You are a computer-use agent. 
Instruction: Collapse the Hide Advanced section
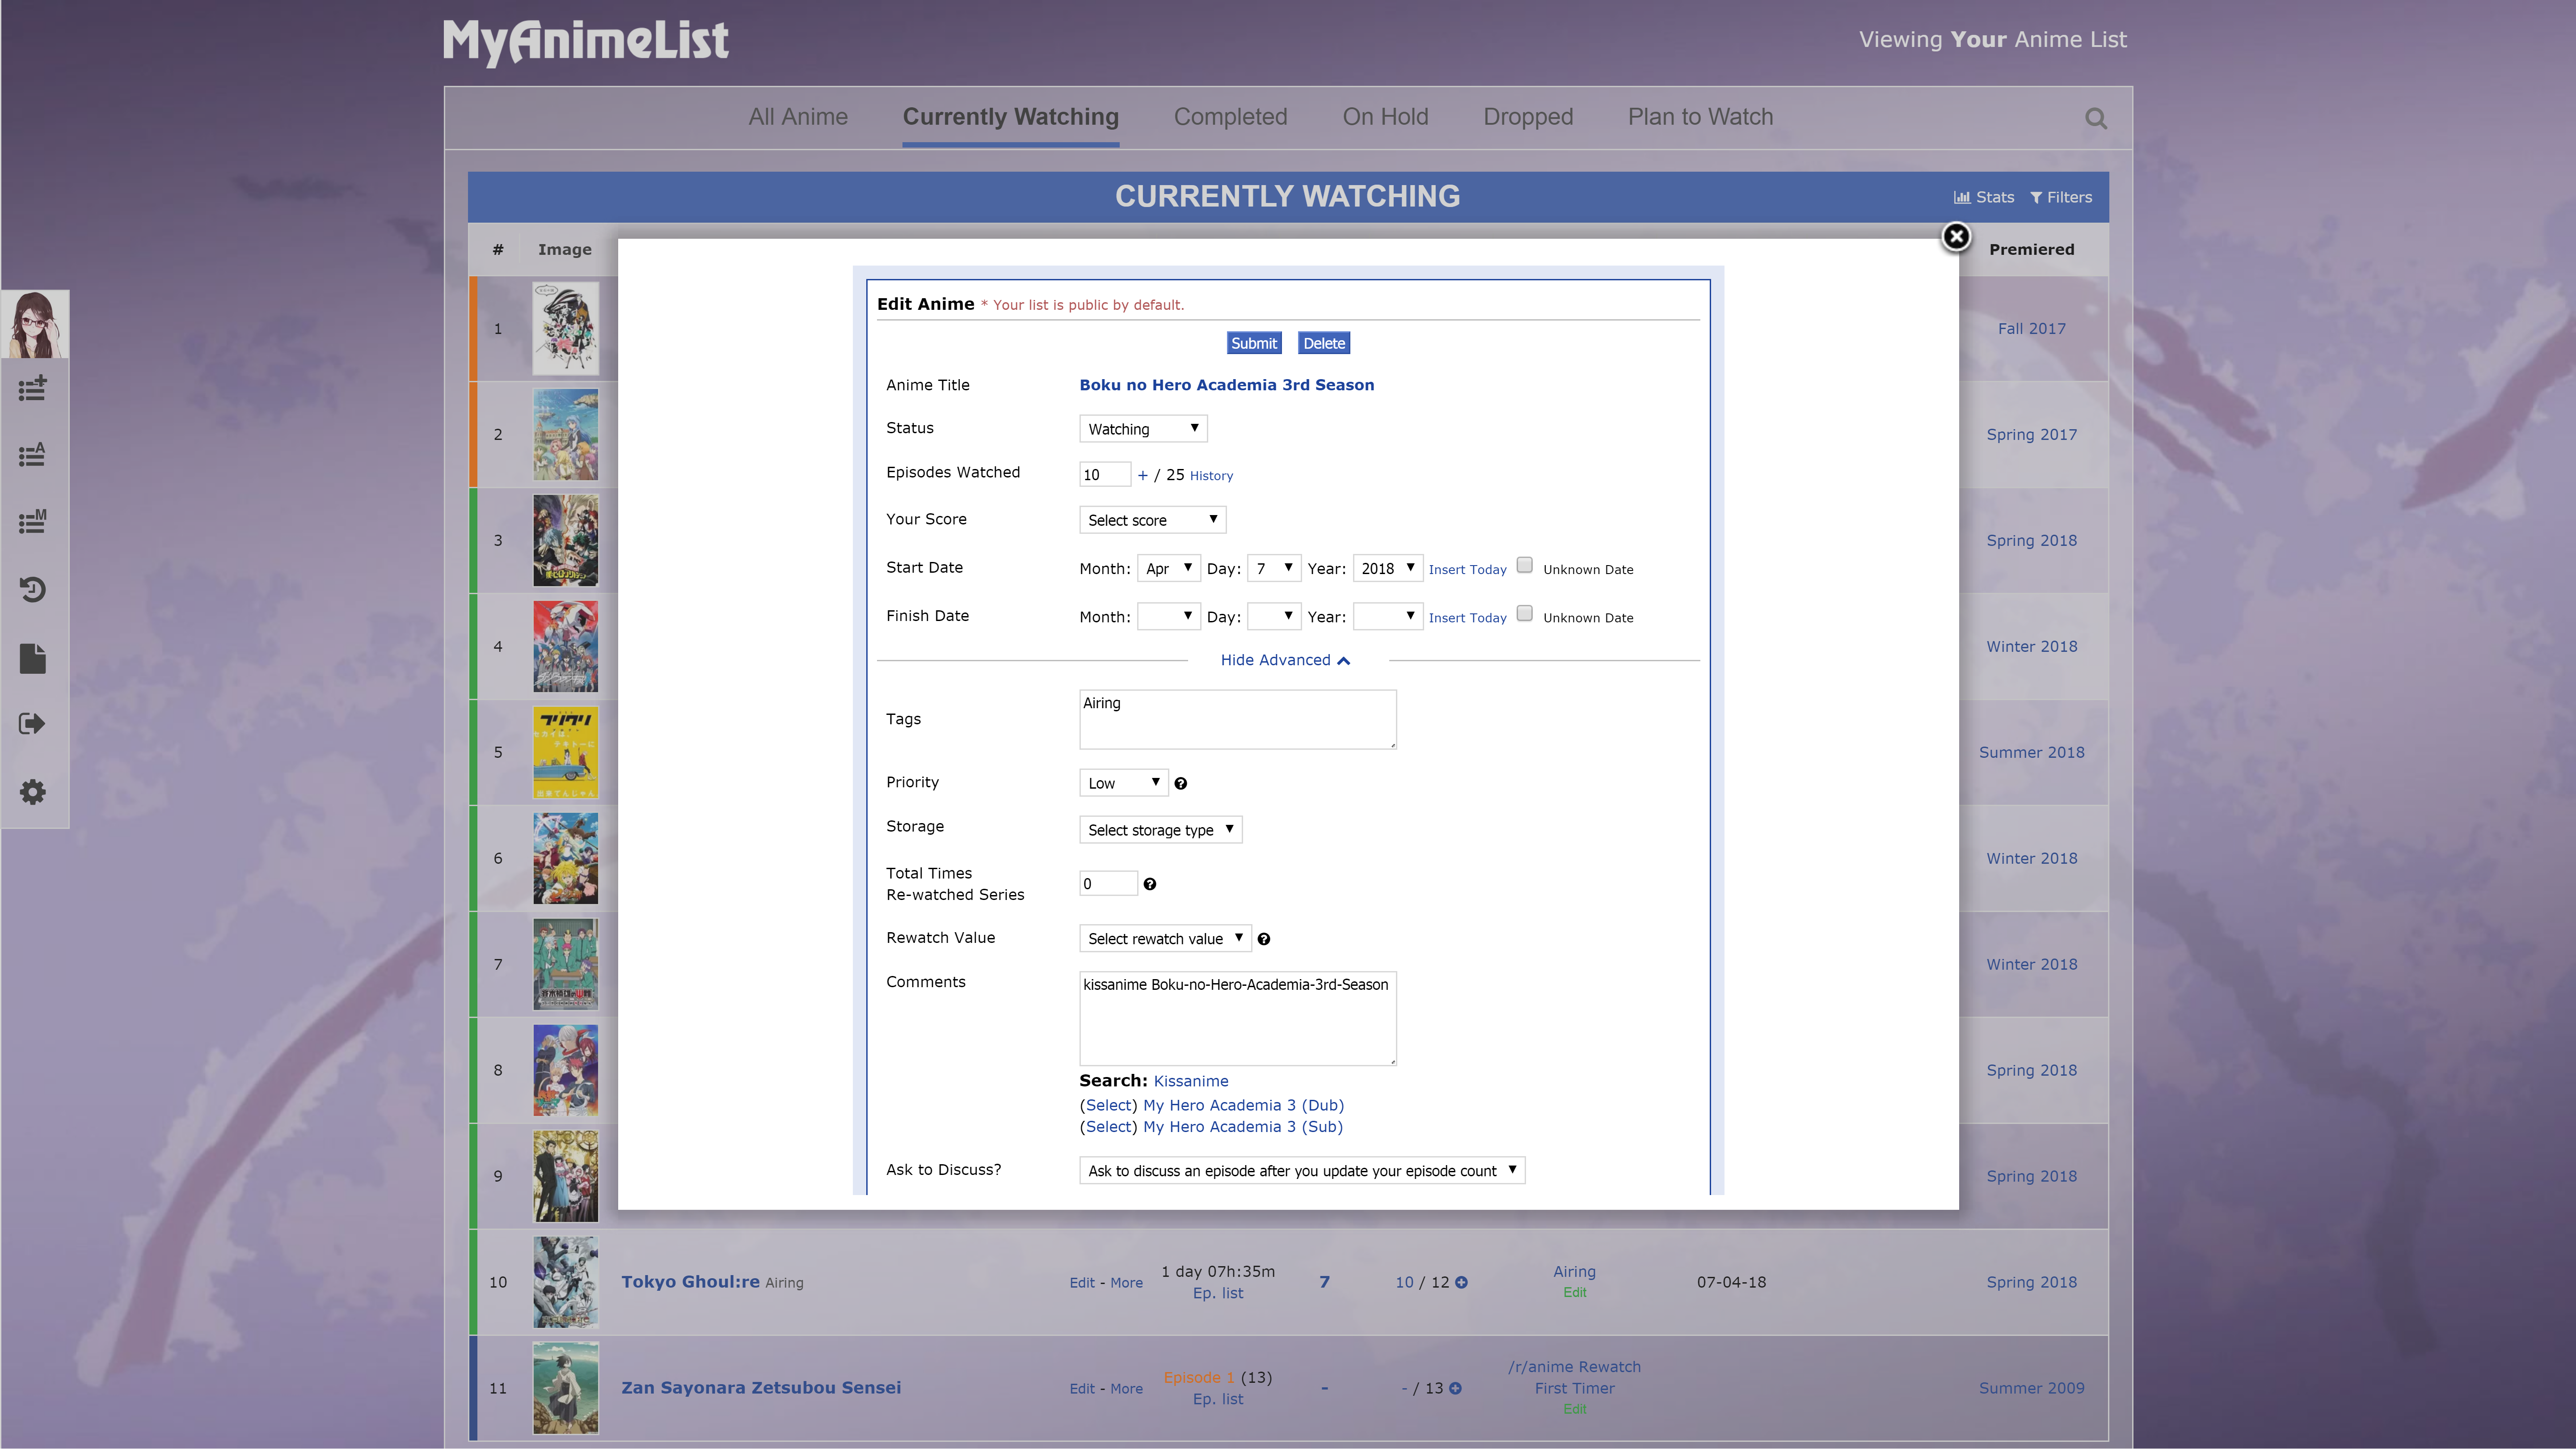pyautogui.click(x=1285, y=660)
